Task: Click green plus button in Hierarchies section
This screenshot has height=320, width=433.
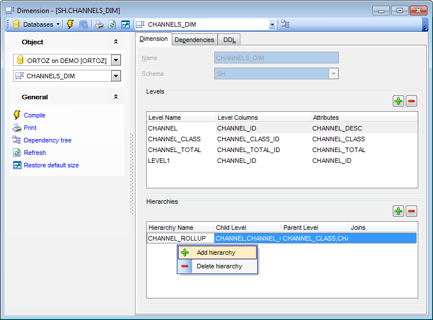Action: click(x=398, y=211)
